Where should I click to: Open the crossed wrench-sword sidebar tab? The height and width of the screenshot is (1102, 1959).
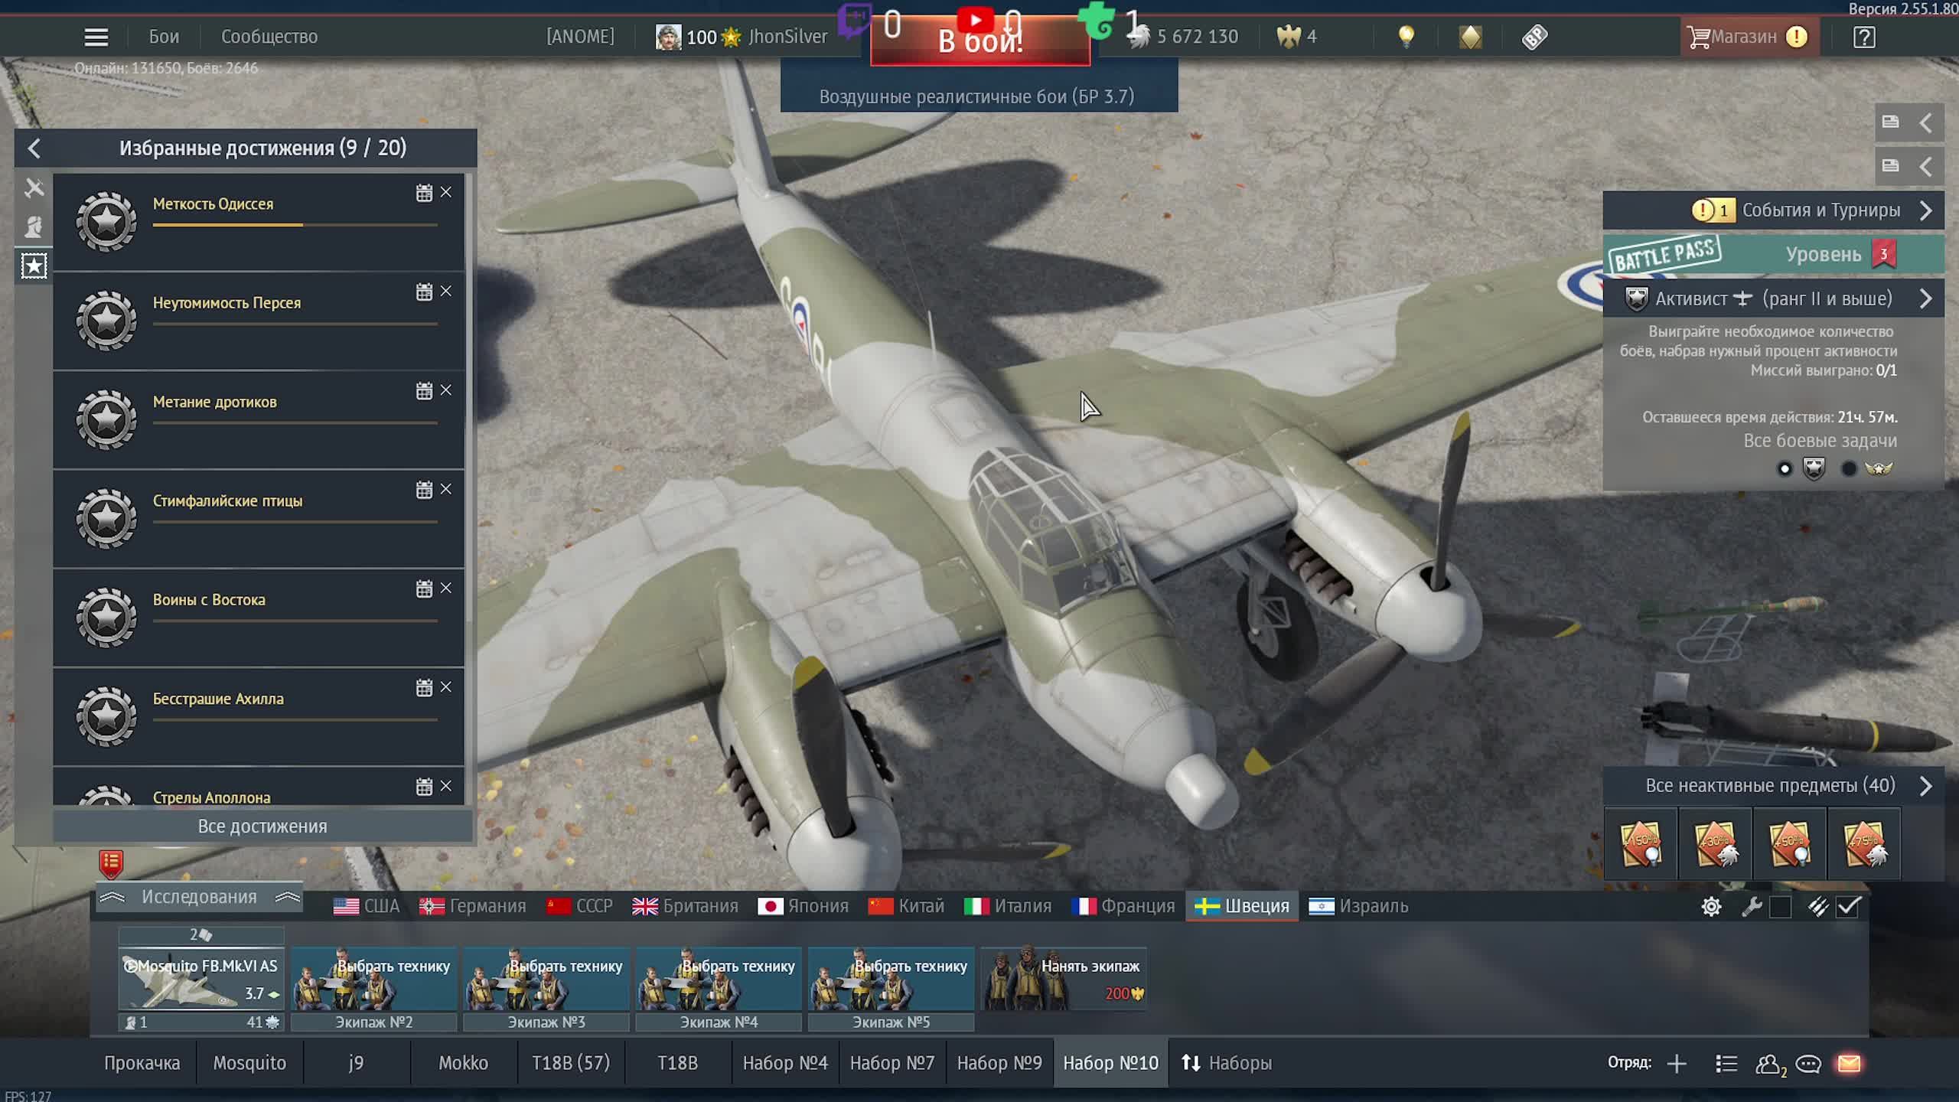pos(34,188)
